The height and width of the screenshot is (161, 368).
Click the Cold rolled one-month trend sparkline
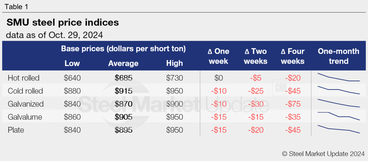click(339, 90)
